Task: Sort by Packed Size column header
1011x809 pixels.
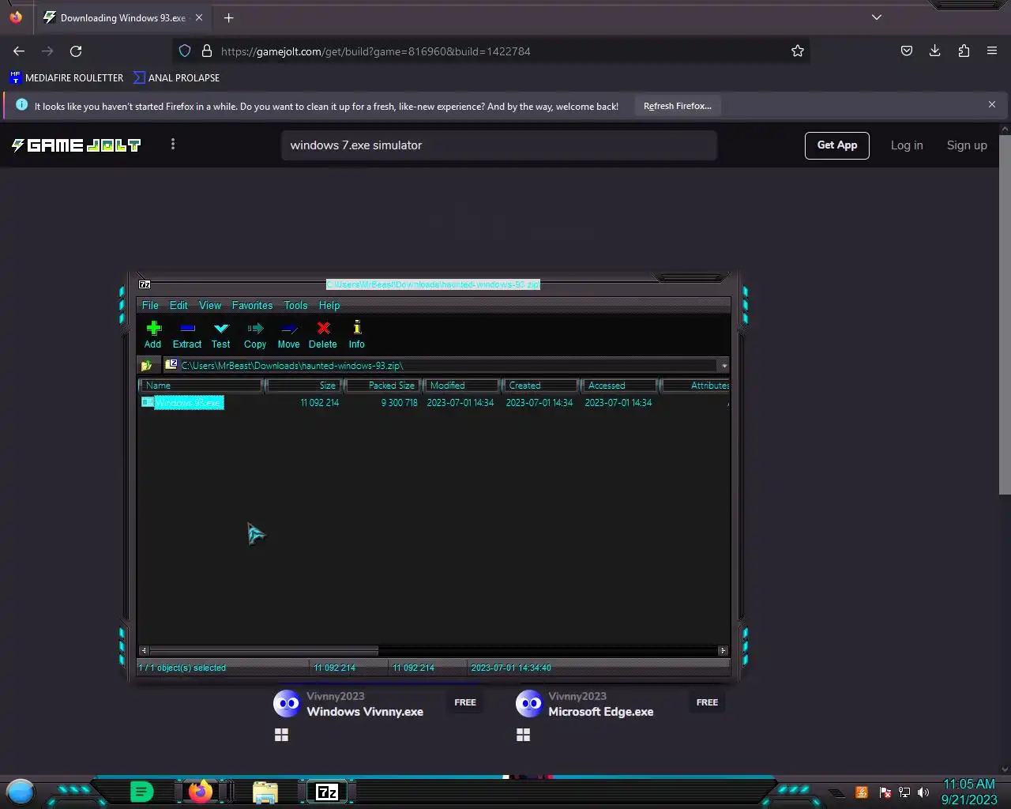Action: 383,386
